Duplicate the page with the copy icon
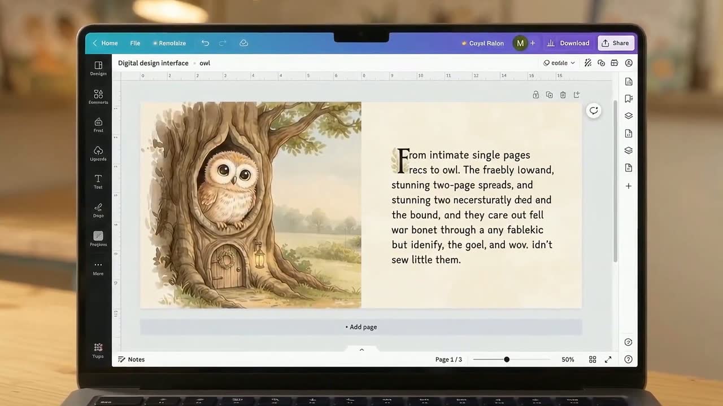Viewport: 723px width, 406px height. pos(549,95)
